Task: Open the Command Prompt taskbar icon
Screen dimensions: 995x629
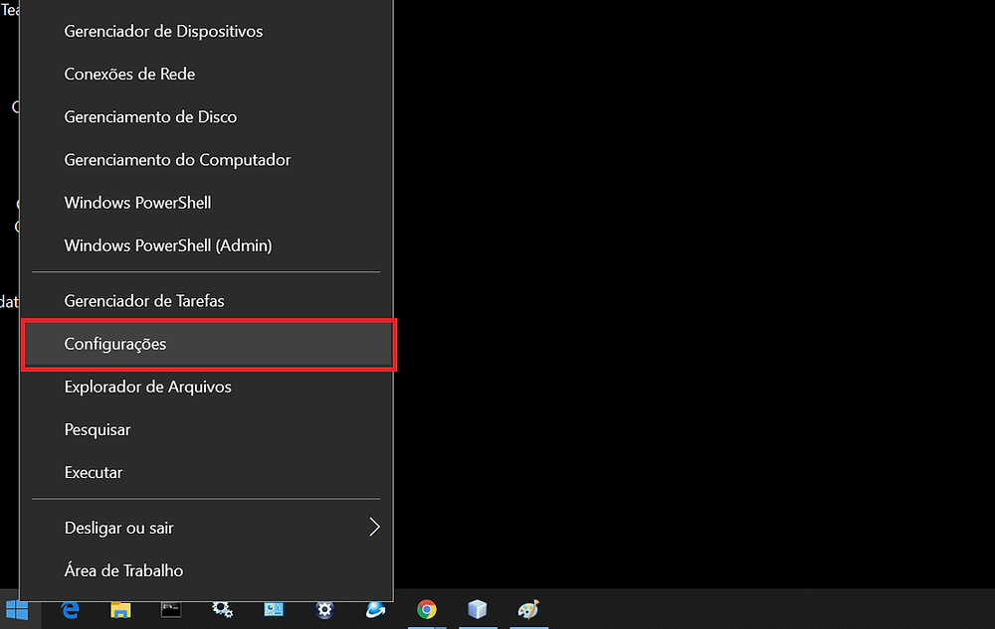Action: (171, 610)
